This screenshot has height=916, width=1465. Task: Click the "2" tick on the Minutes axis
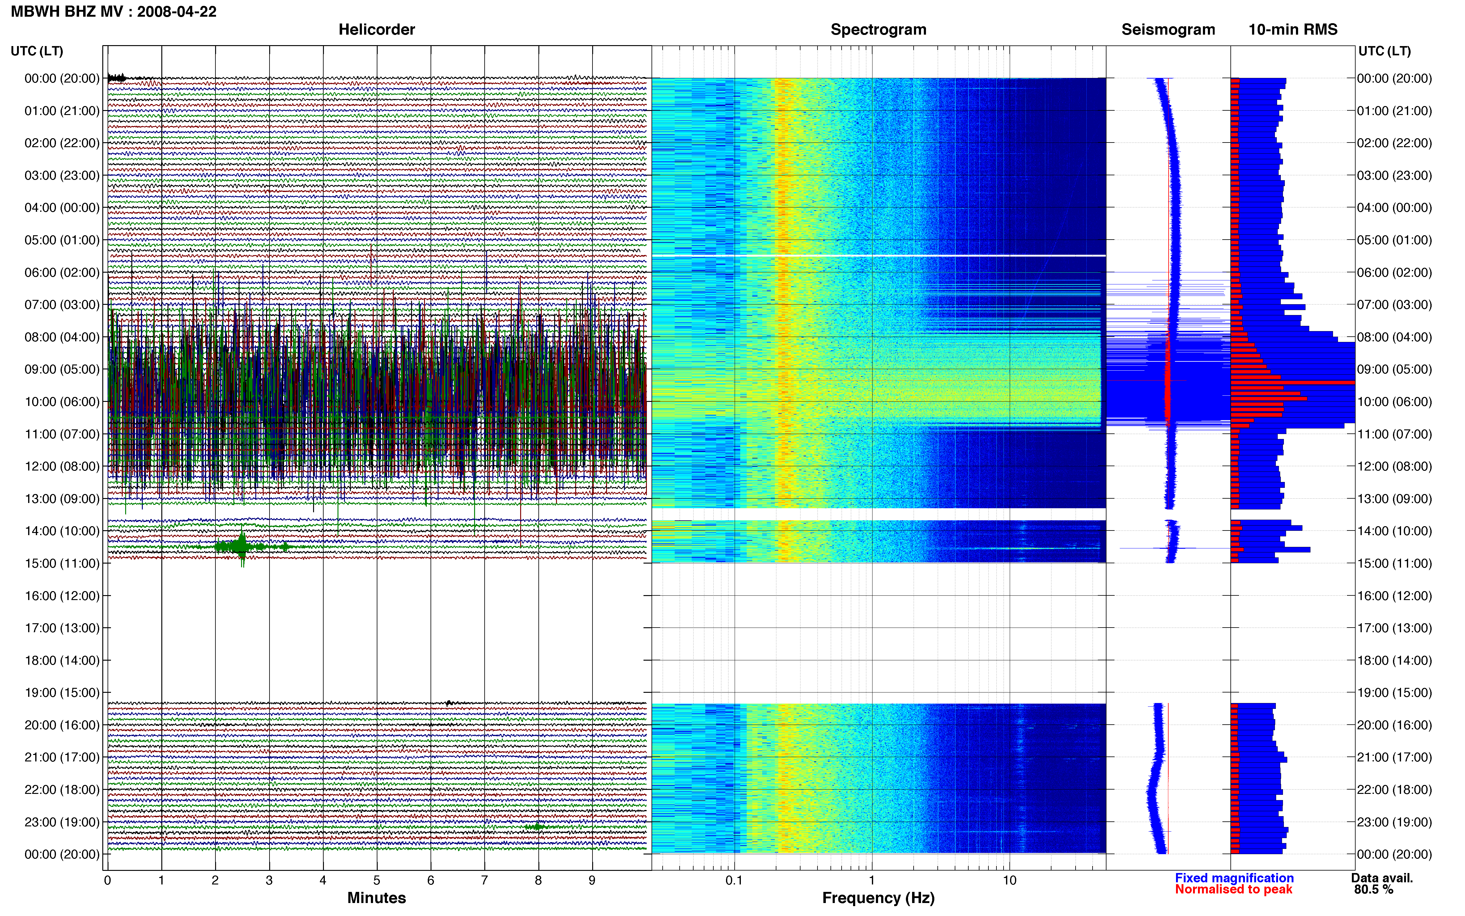tap(215, 880)
